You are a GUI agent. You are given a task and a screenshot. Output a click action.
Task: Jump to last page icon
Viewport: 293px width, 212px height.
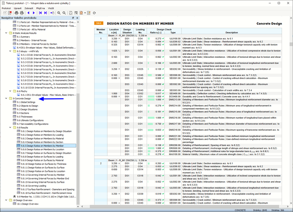tap(45, 13)
